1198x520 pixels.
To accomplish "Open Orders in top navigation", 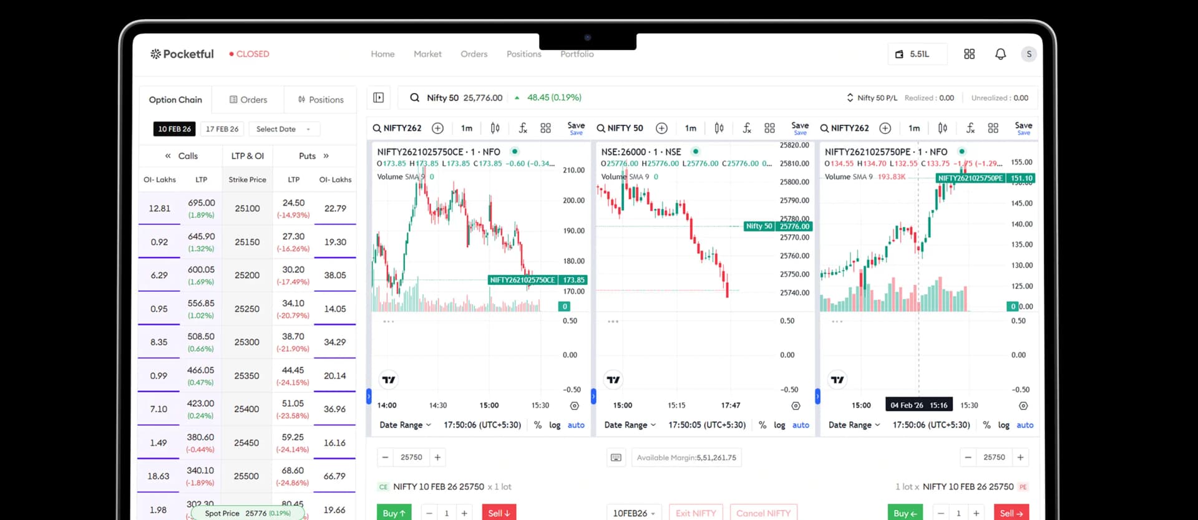I will [x=474, y=54].
